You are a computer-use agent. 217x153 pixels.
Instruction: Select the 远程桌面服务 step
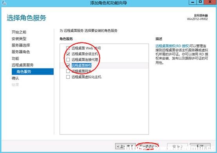[x=23, y=65]
